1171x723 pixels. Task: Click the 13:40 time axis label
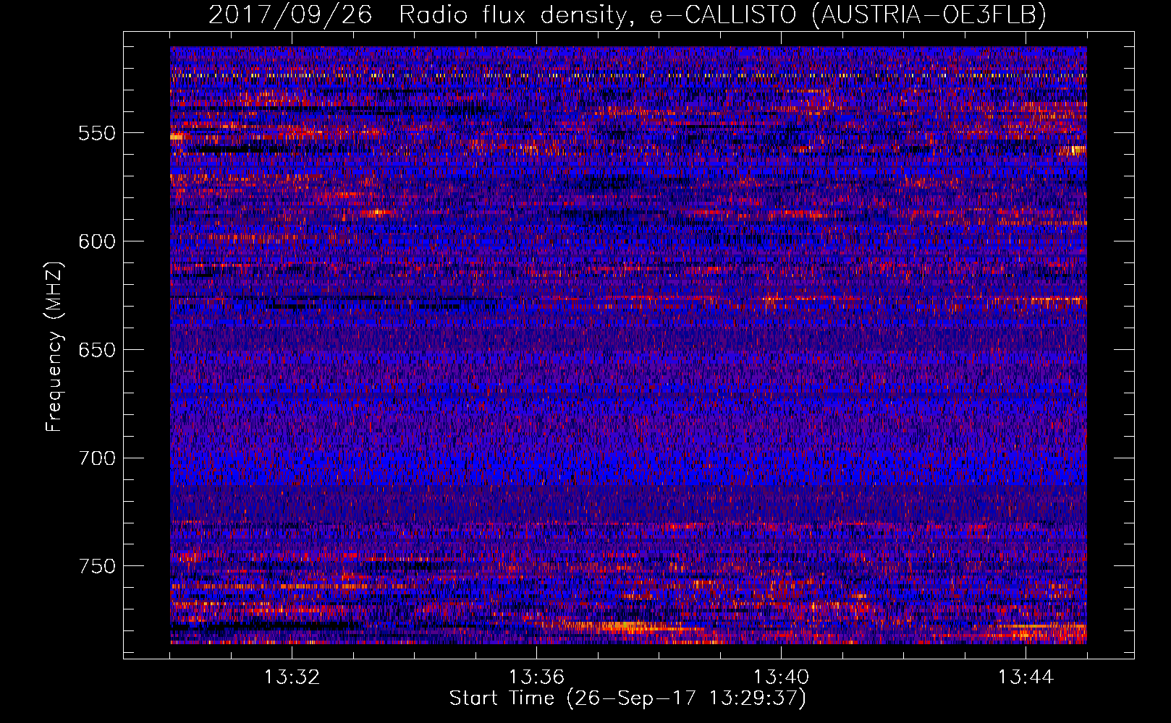[781, 677]
